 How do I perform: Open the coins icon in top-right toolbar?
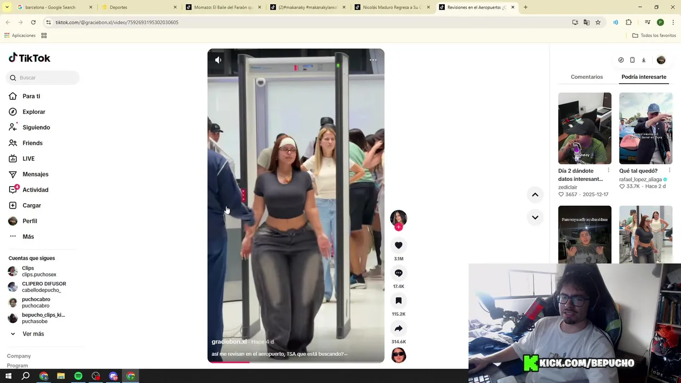tap(621, 60)
